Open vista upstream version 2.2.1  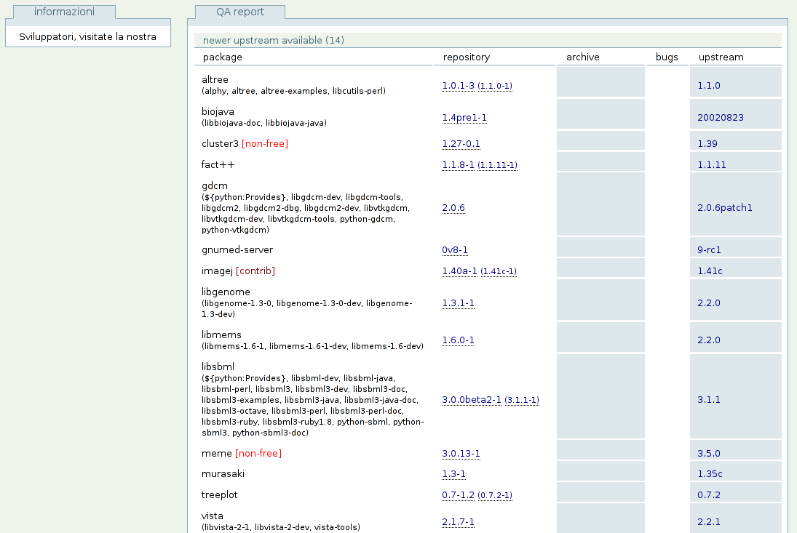[708, 522]
